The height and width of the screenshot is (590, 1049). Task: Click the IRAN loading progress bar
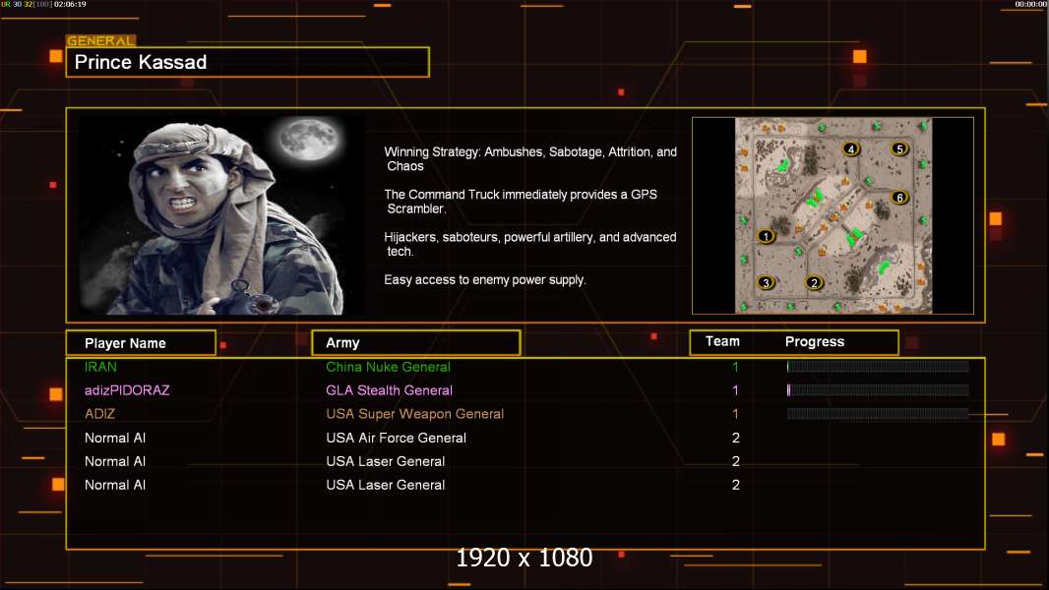(878, 366)
